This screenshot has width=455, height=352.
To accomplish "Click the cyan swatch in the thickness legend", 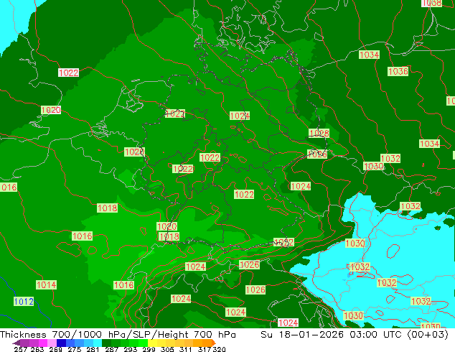I will (98, 343).
